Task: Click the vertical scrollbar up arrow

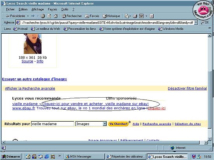Action: pyautogui.click(x=209, y=36)
